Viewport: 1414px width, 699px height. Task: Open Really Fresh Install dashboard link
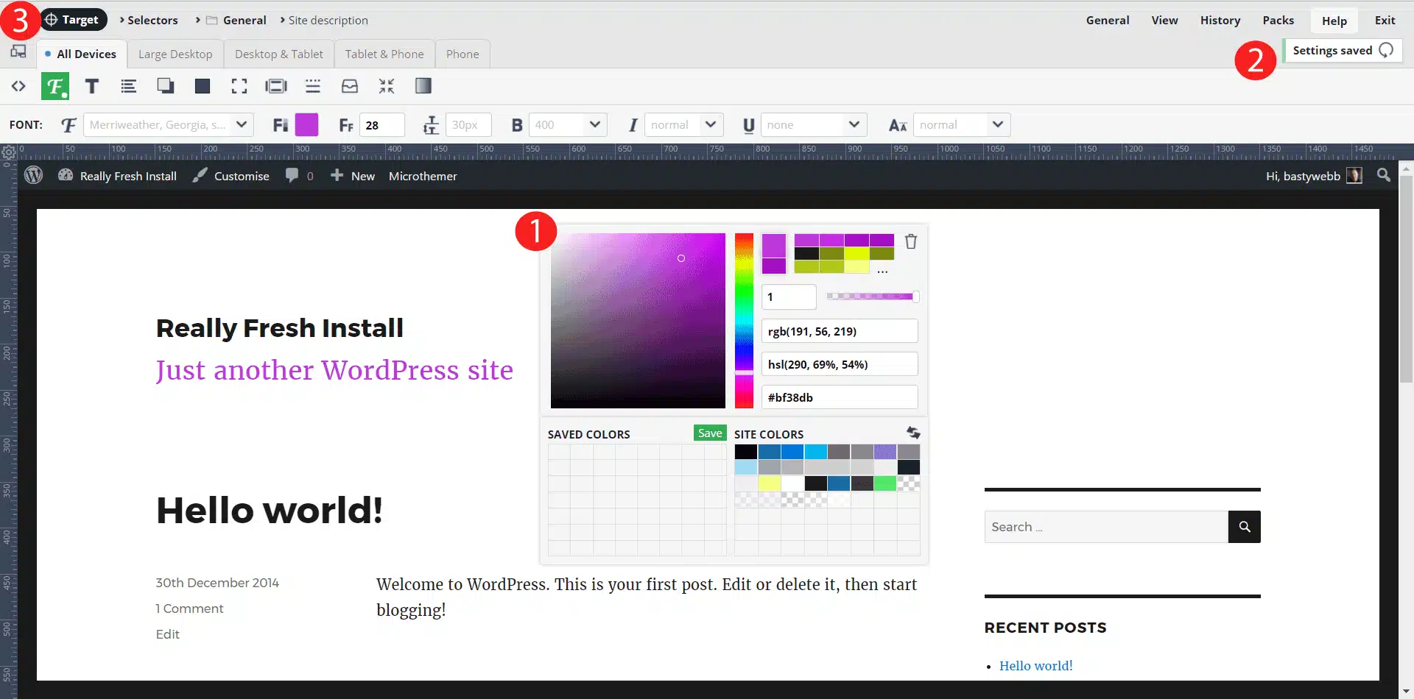[118, 176]
